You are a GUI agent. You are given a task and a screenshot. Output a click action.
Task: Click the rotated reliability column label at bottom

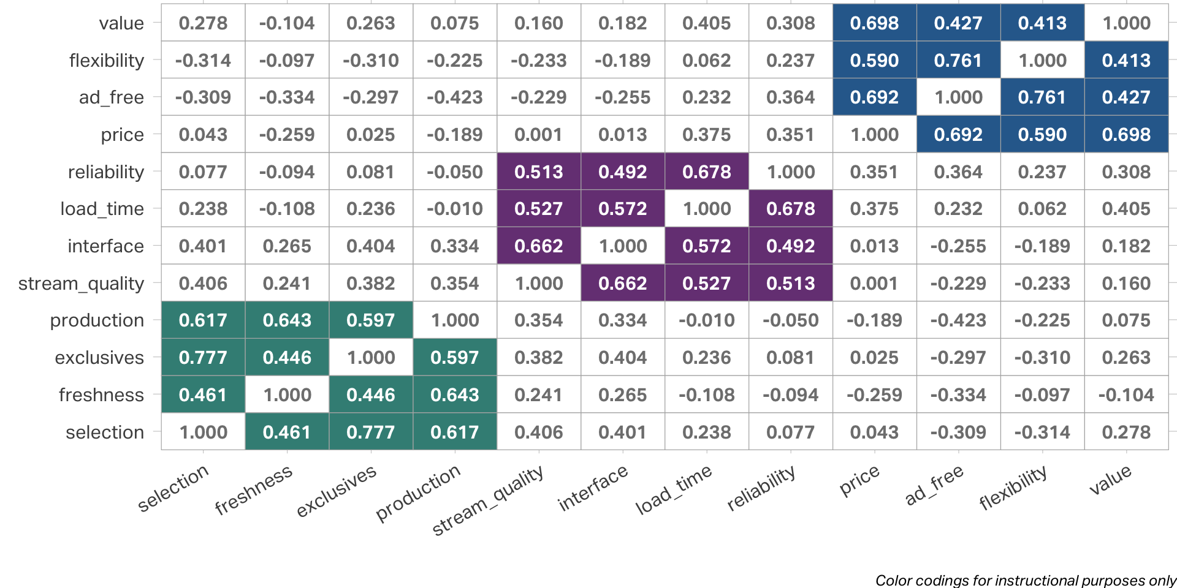pos(761,488)
